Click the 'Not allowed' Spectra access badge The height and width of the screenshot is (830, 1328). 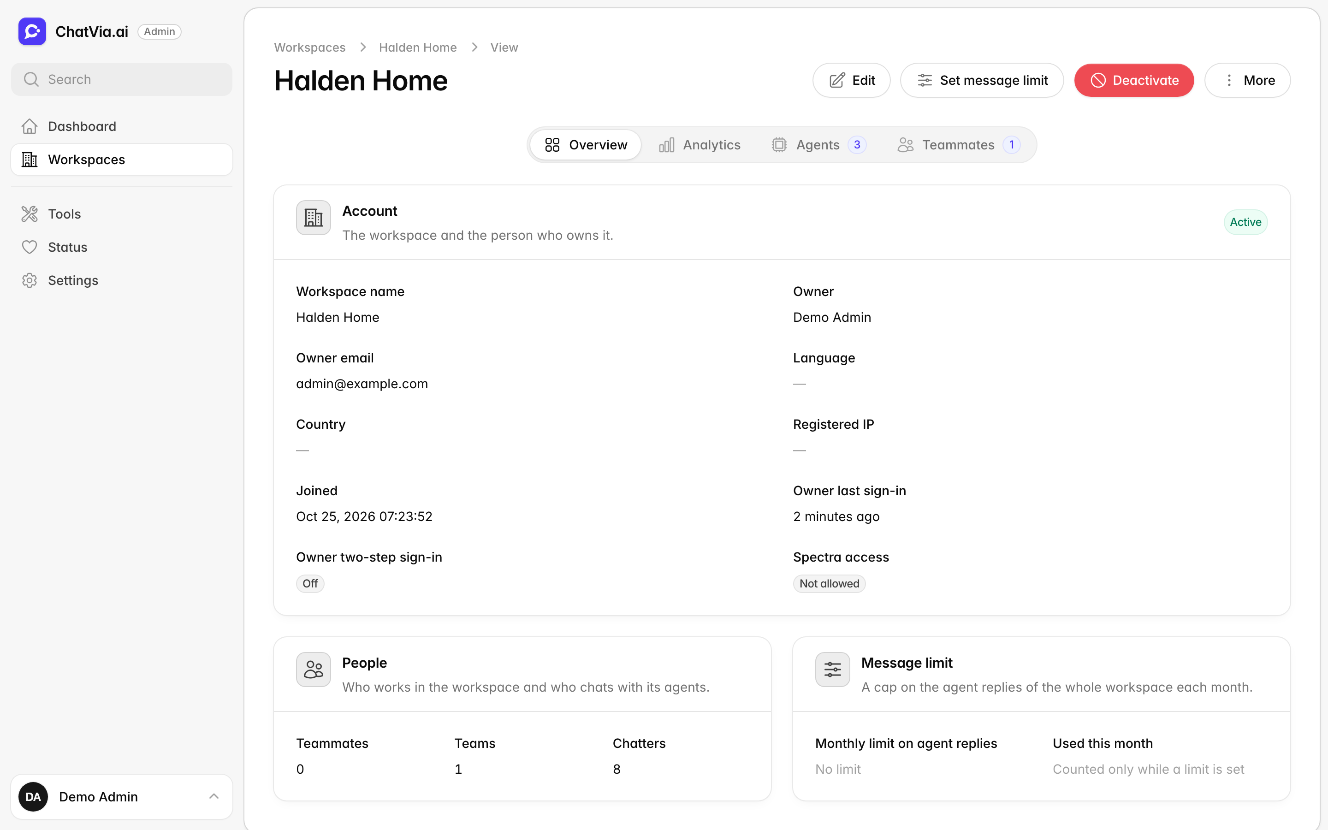pyautogui.click(x=829, y=583)
